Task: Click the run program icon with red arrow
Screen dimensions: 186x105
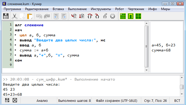Action: pos(74,16)
